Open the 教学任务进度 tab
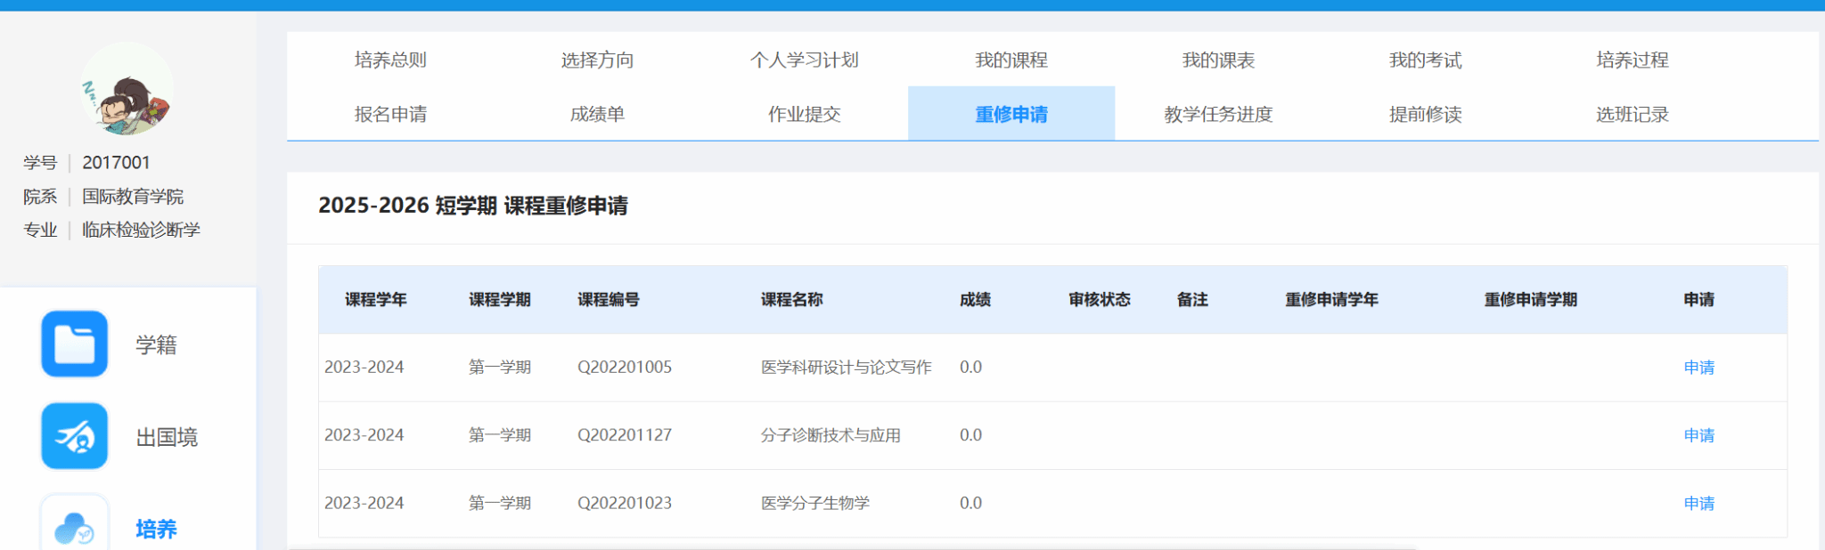 tap(1217, 114)
